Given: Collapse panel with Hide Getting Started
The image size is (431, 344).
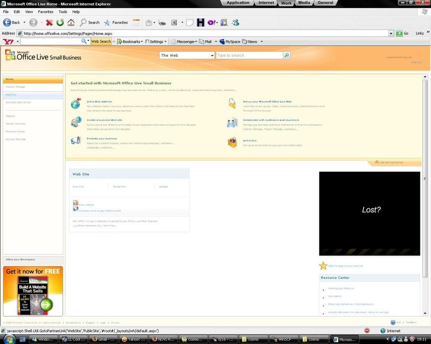Looking at the screenshot, I should tap(389, 163).
